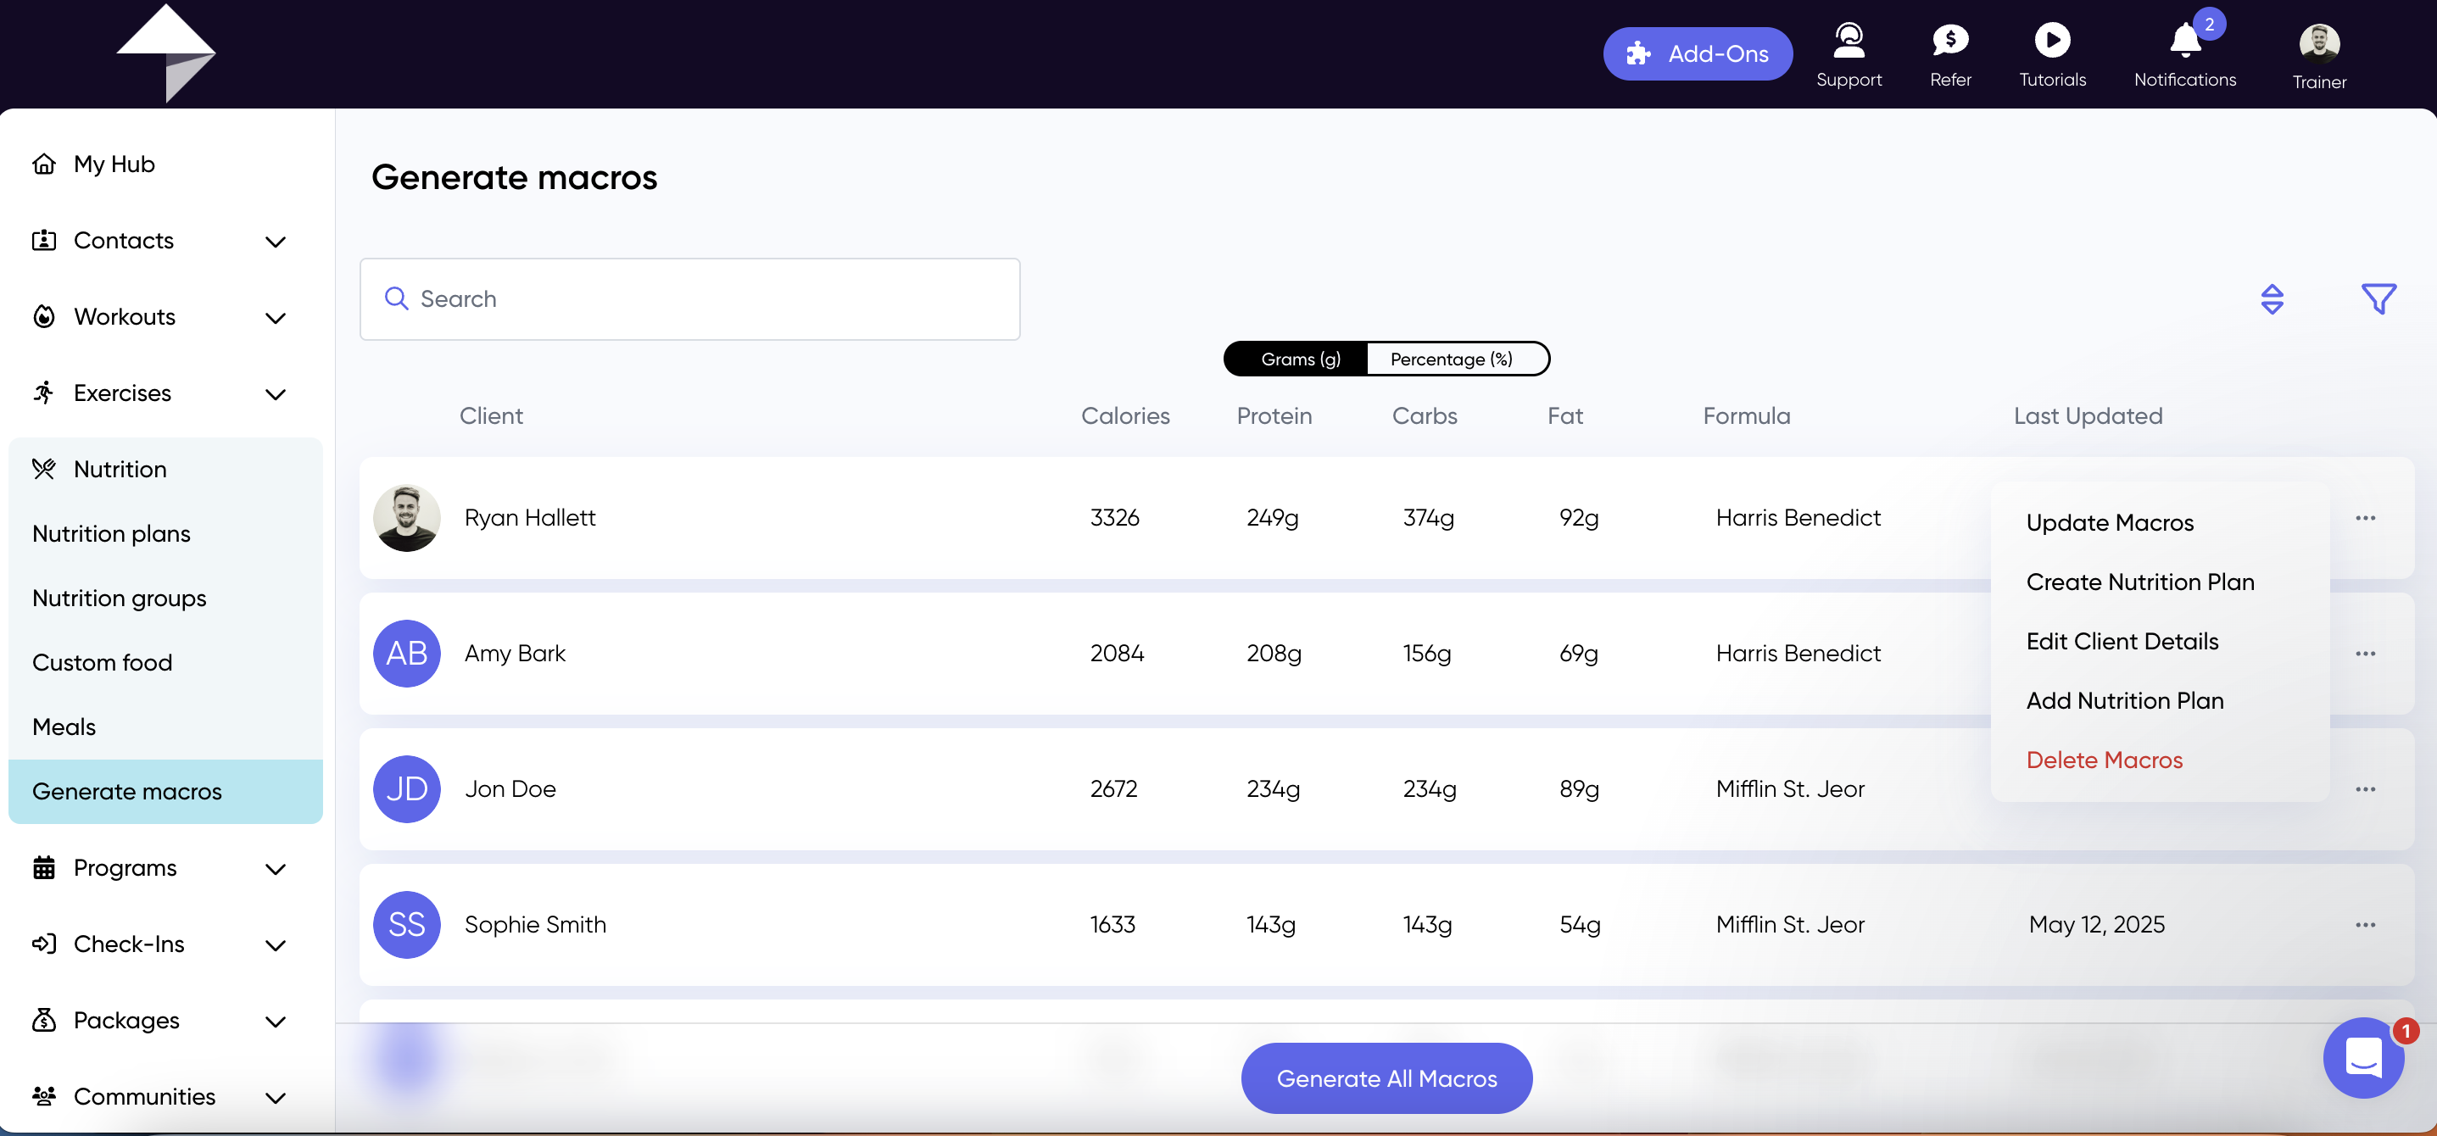This screenshot has width=2437, height=1136.
Task: Click the Sophie Smith client name
Action: click(x=534, y=924)
